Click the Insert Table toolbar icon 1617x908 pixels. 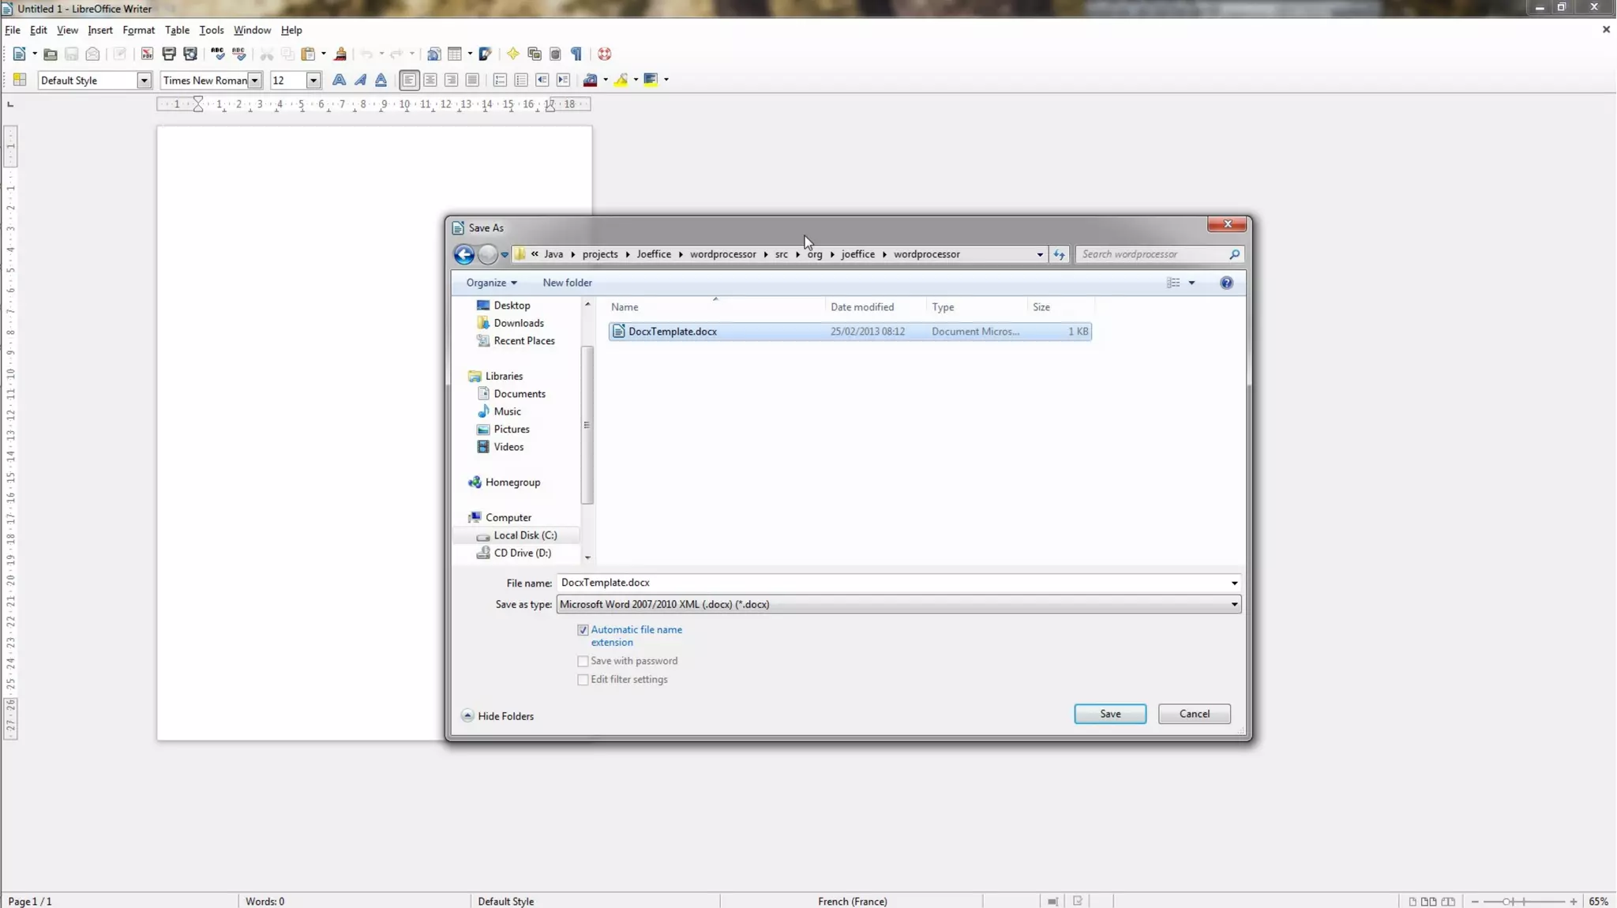click(x=455, y=54)
